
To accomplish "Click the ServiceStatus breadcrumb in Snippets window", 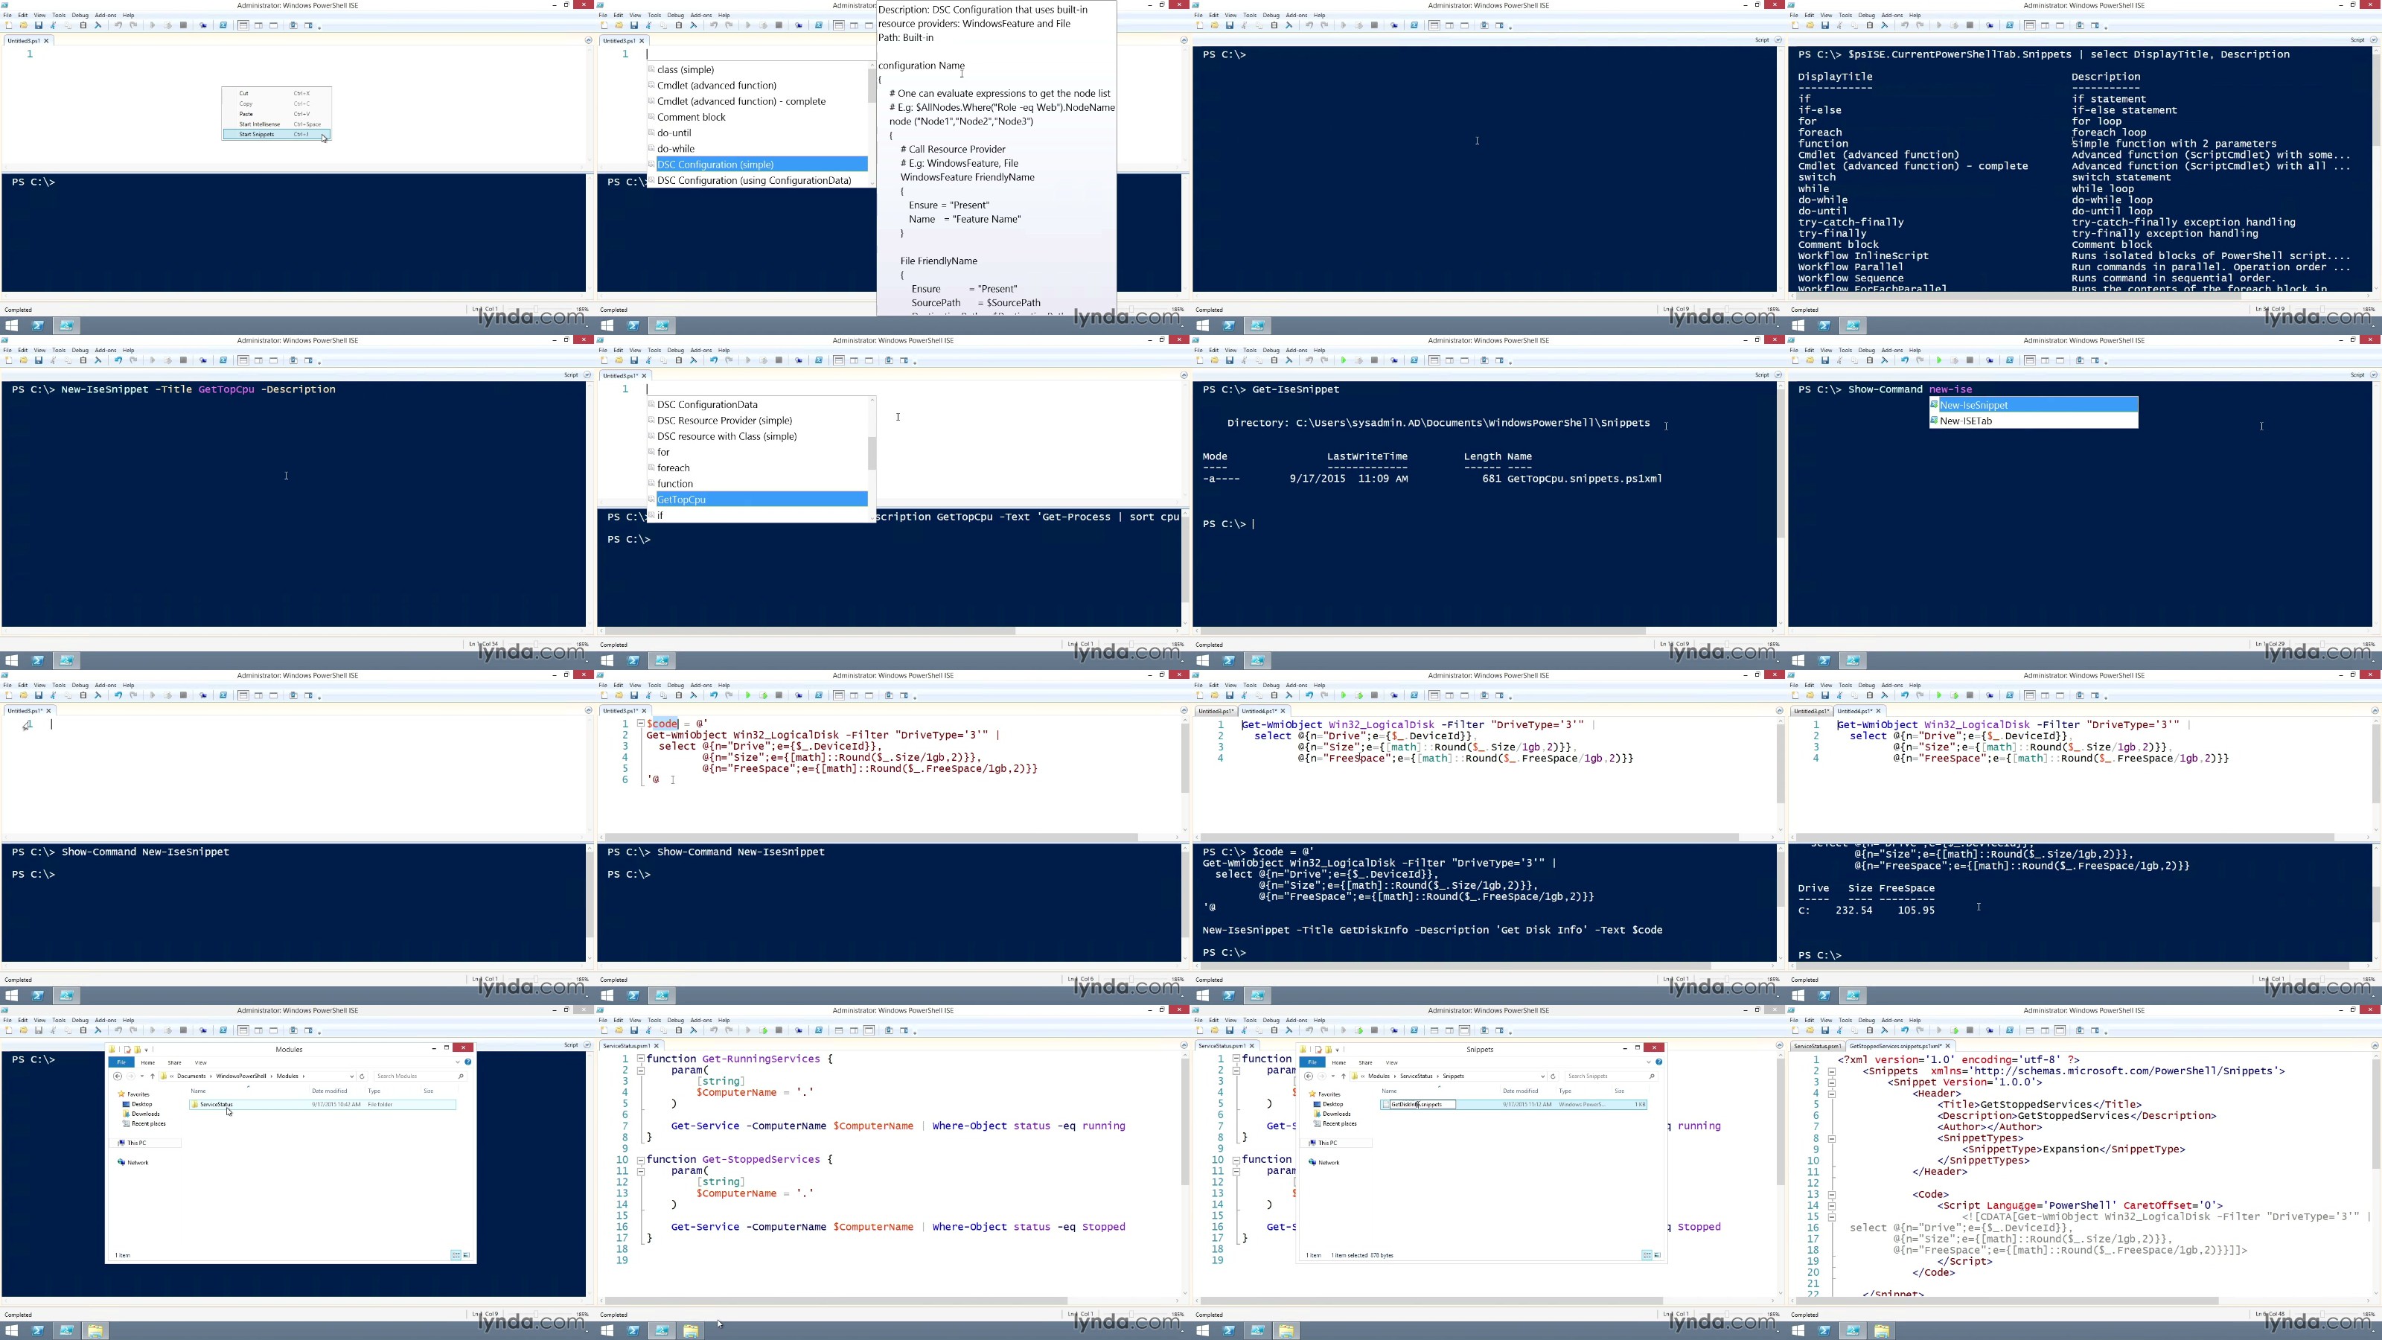I will point(1416,1076).
